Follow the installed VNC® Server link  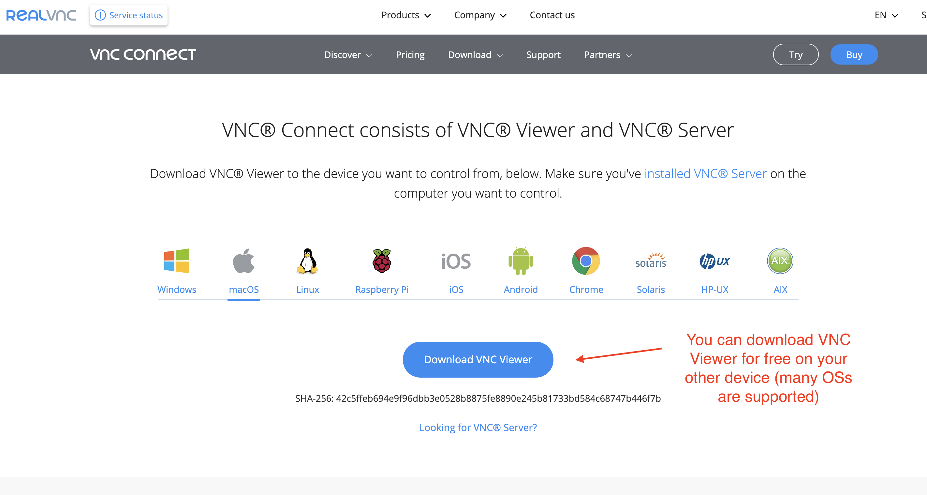pos(705,173)
